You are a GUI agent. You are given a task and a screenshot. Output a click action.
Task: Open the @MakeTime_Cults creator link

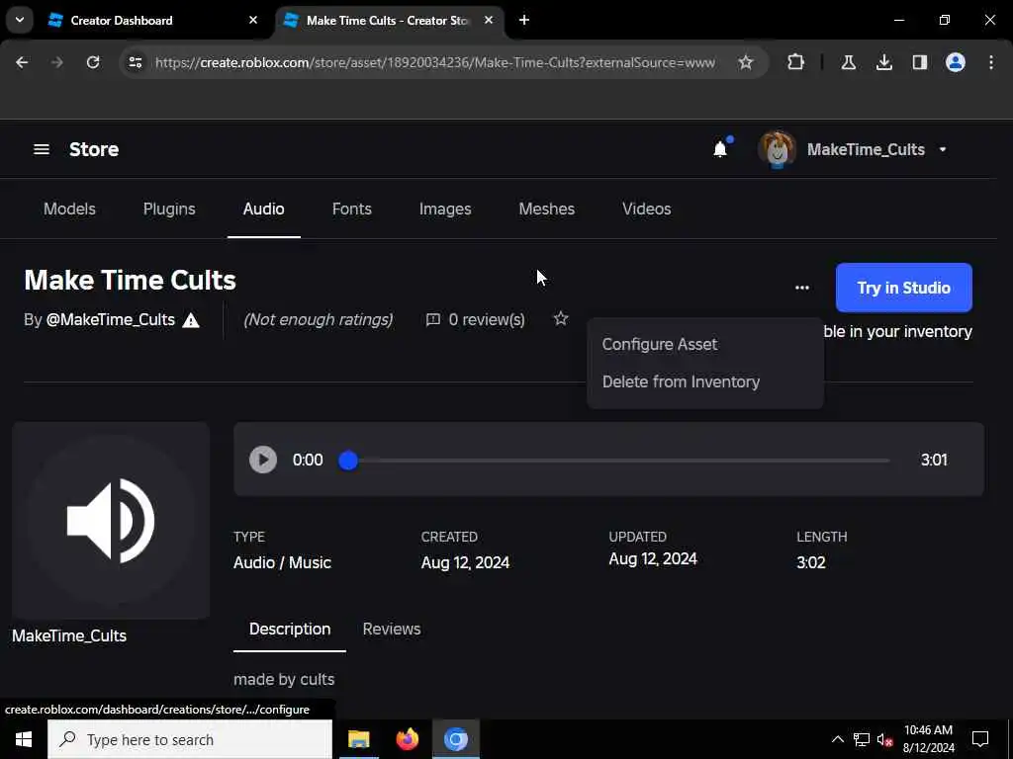(x=111, y=319)
